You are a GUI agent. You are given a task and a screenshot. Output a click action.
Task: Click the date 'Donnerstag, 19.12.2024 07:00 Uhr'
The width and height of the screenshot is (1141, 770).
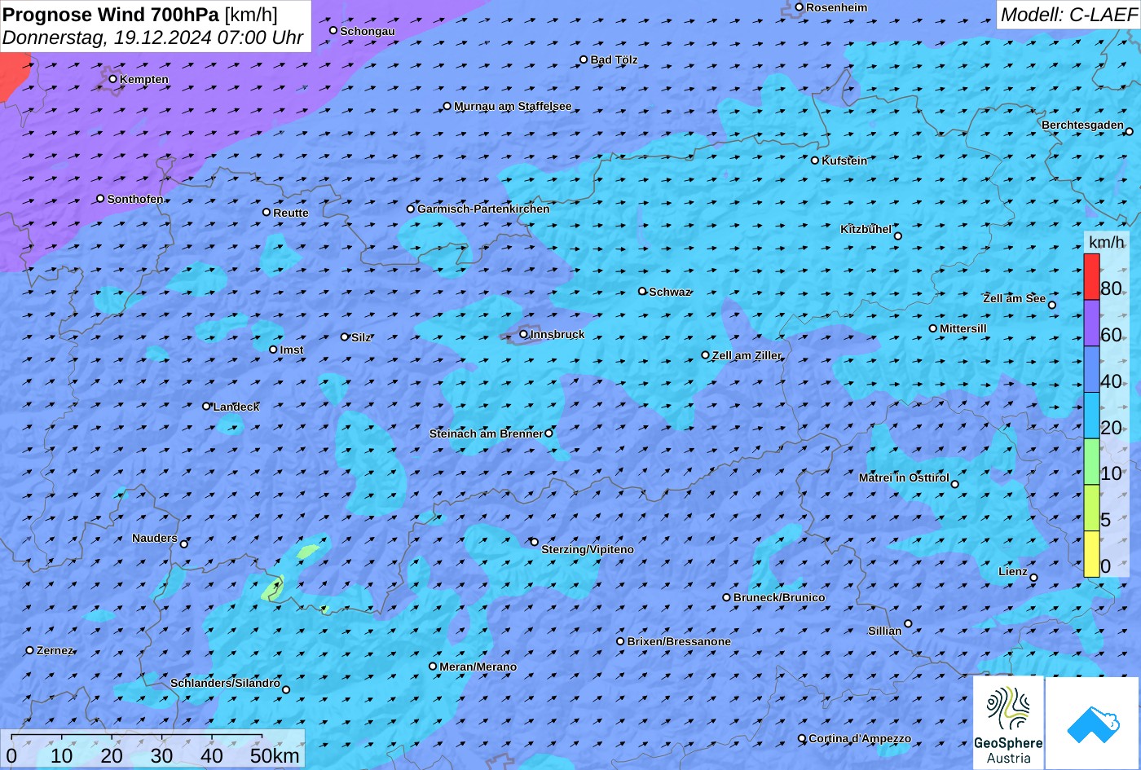pyautogui.click(x=153, y=37)
